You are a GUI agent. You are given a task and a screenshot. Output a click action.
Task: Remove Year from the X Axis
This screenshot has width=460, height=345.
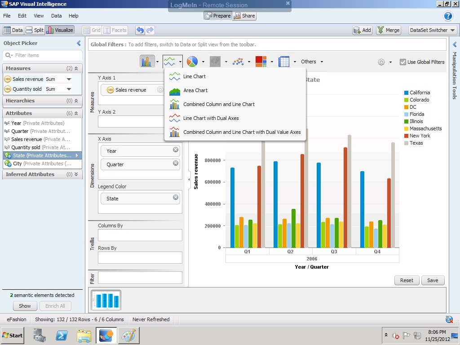(x=176, y=150)
